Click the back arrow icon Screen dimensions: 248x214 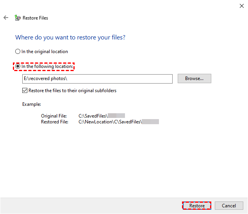(6, 18)
